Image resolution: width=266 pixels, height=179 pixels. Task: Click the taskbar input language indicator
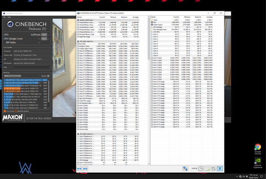(x=247, y=177)
